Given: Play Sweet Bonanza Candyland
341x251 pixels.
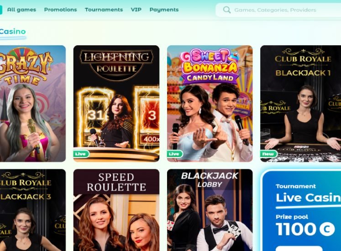Looking at the screenshot, I should 210,104.
